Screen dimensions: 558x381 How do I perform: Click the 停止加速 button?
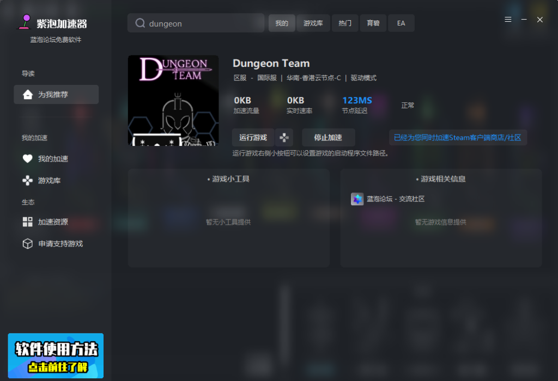pyautogui.click(x=328, y=138)
